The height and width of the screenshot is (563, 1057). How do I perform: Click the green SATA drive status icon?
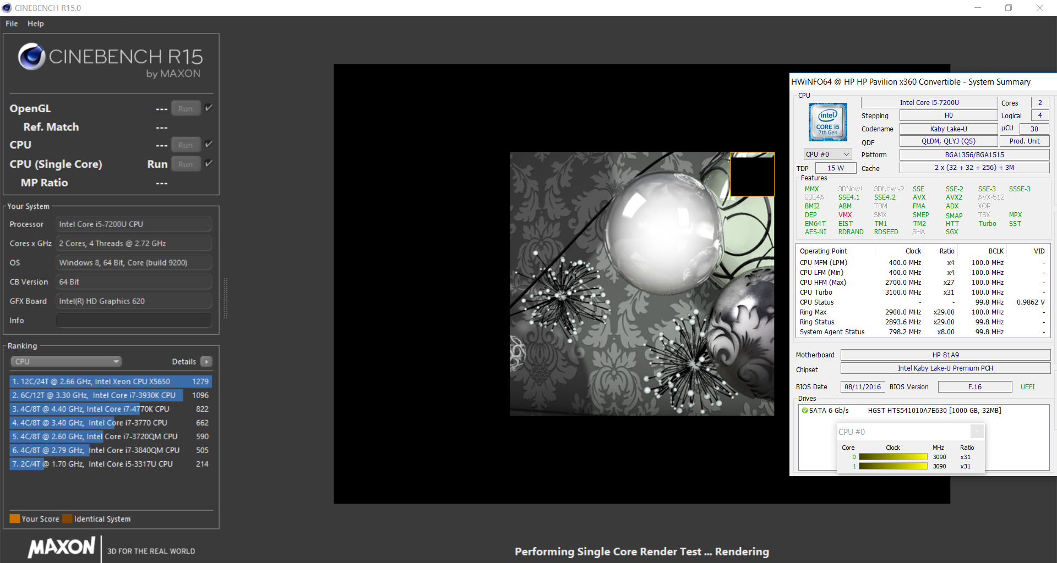pyautogui.click(x=804, y=411)
